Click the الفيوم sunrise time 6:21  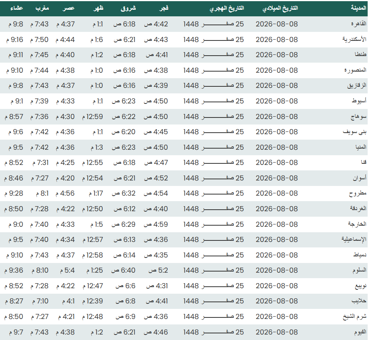click(x=124, y=332)
